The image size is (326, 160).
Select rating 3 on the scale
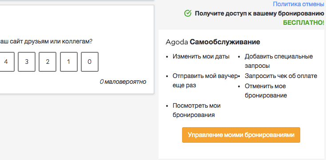[27, 62]
